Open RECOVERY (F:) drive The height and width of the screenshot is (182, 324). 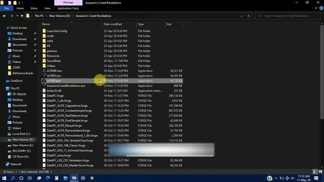tap(21, 151)
